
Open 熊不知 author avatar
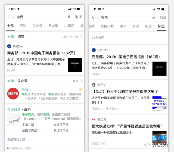tap(94, 85)
